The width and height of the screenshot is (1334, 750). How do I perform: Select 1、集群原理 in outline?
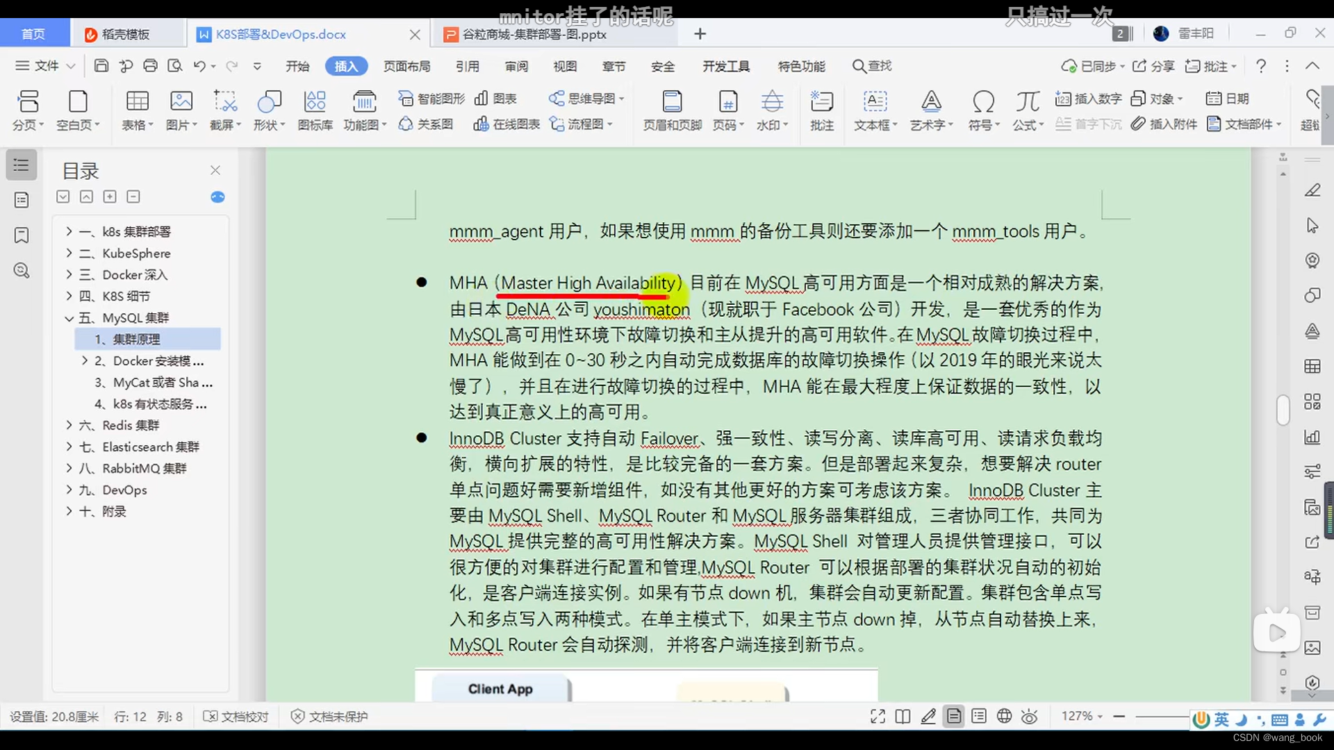(147, 339)
